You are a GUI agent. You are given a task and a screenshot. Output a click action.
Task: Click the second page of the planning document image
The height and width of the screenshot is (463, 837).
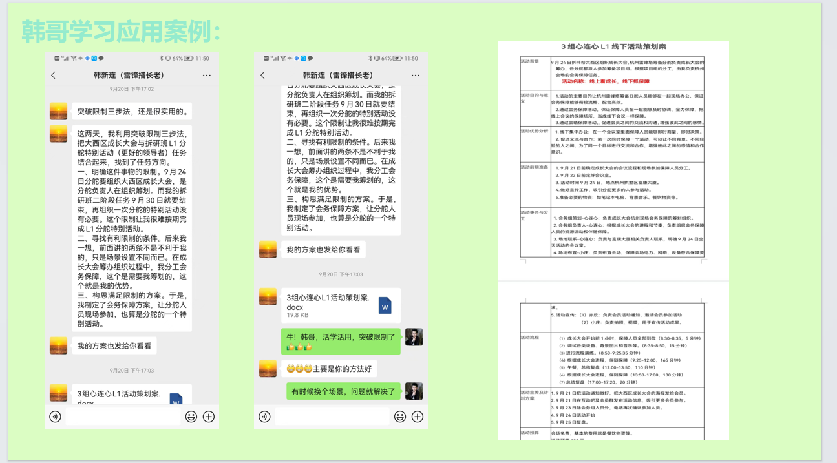click(x=613, y=362)
